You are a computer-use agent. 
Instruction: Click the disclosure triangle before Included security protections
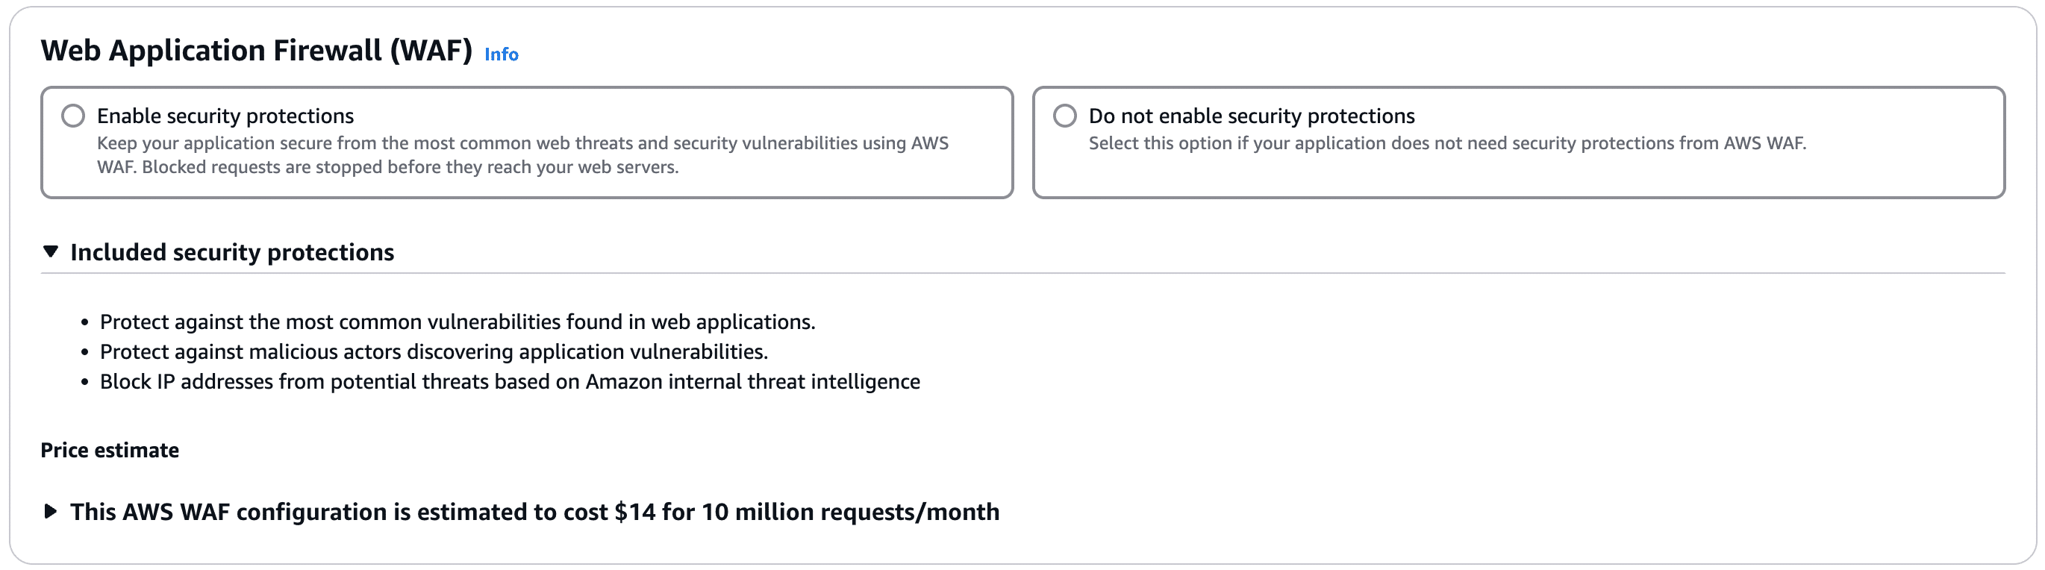[51, 251]
